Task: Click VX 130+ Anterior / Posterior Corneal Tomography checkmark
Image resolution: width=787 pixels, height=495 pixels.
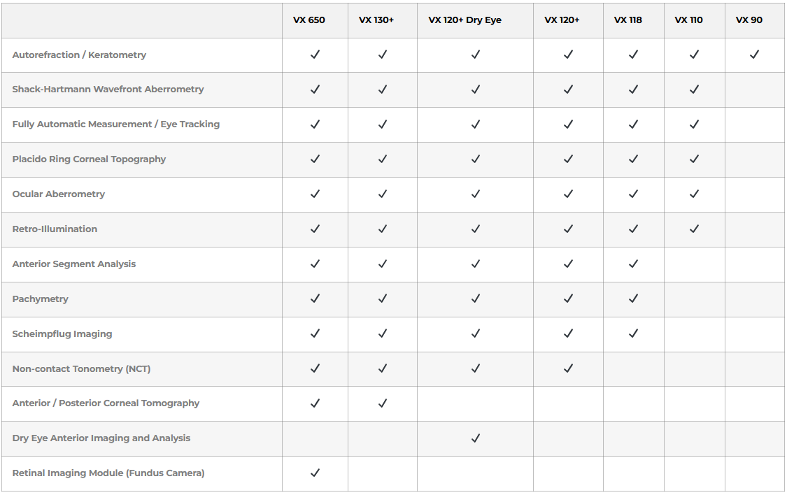Action: coord(383,403)
